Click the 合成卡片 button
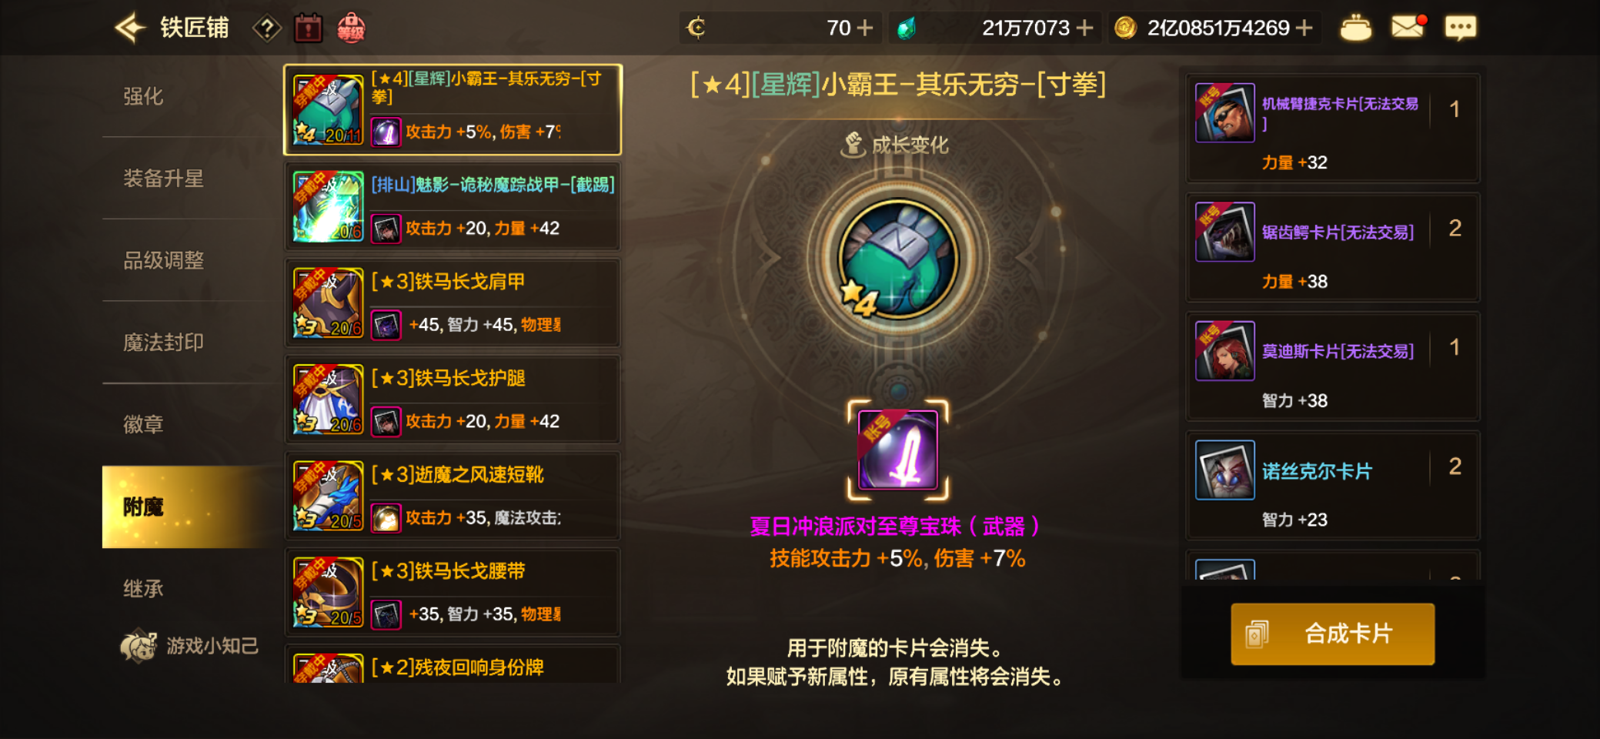The width and height of the screenshot is (1600, 739). [x=1332, y=634]
